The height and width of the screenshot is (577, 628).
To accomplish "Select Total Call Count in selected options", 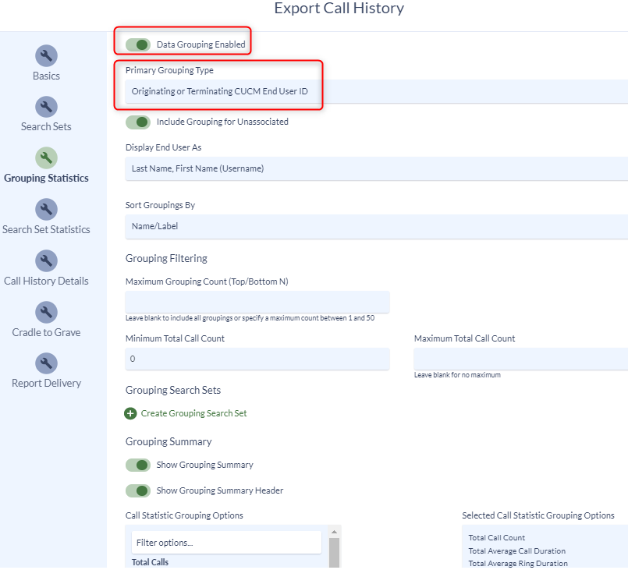I will coord(497,538).
